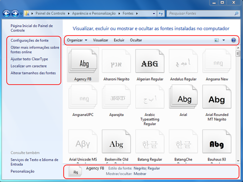The image size is (243, 182).
Task: Select the Baskerville Old Face font icon
Action: (x=116, y=141)
